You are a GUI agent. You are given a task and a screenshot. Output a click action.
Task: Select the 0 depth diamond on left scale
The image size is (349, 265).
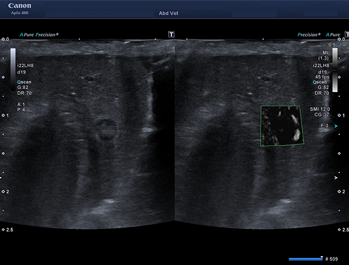coord(3,39)
